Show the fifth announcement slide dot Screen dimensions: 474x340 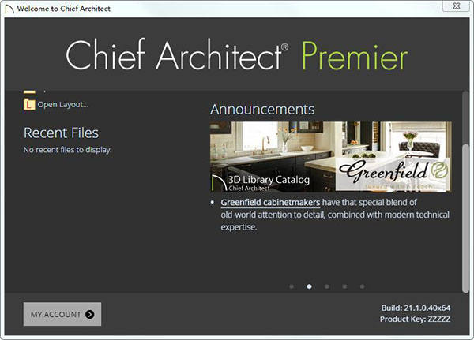362,286
